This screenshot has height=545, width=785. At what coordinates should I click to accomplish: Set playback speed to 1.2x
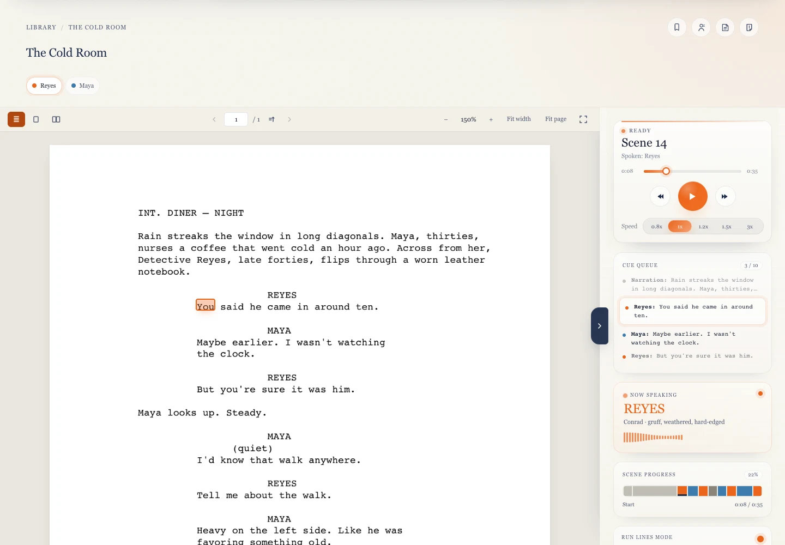pyautogui.click(x=703, y=226)
